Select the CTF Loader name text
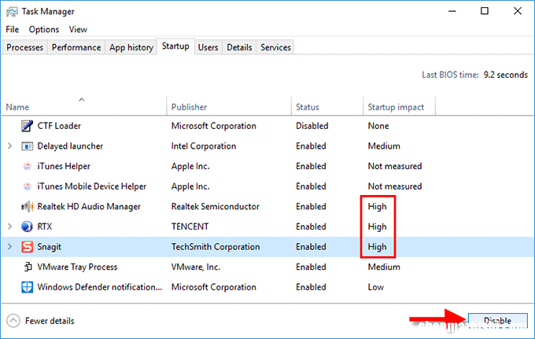This screenshot has width=535, height=339. pyautogui.click(x=59, y=126)
